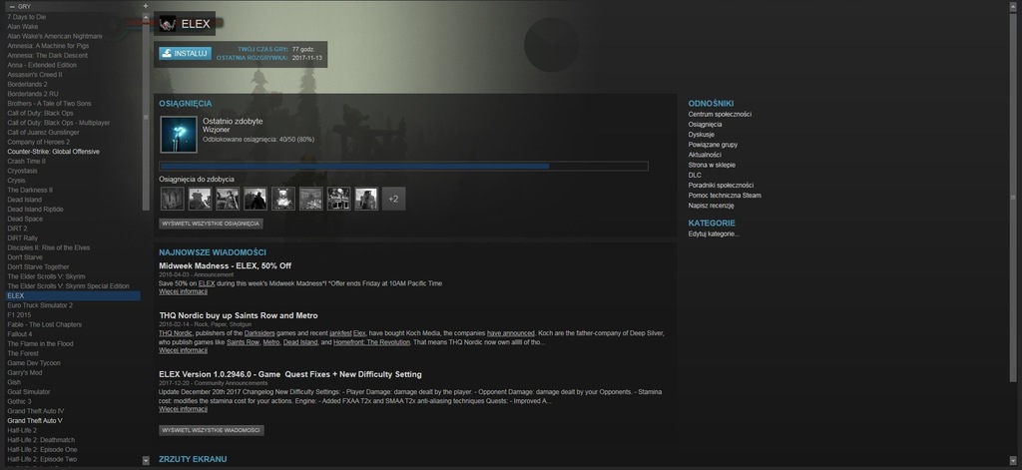Open Centrum społeczności link
The height and width of the screenshot is (470, 1022).
(719, 114)
